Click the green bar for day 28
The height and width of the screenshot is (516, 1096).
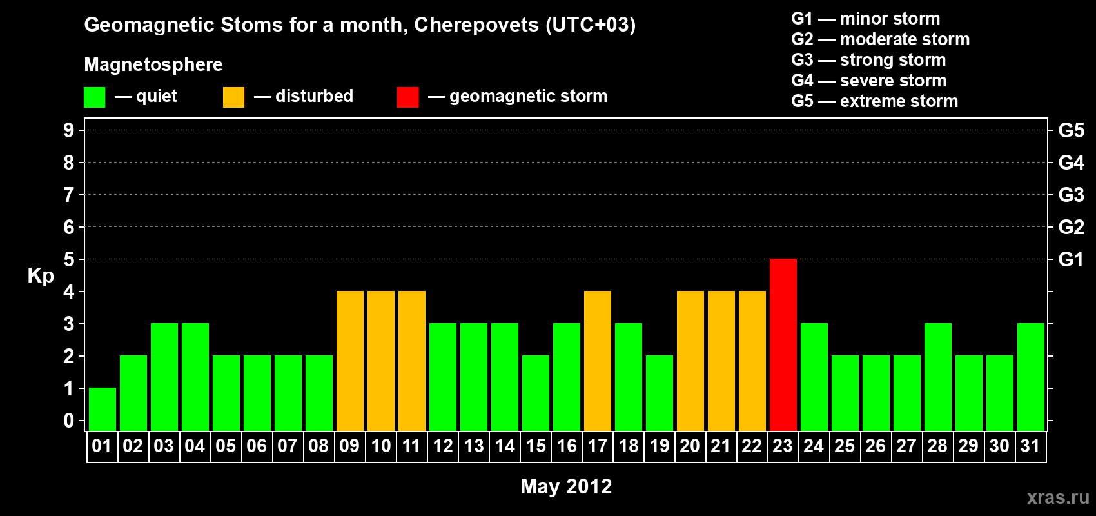tap(938, 377)
